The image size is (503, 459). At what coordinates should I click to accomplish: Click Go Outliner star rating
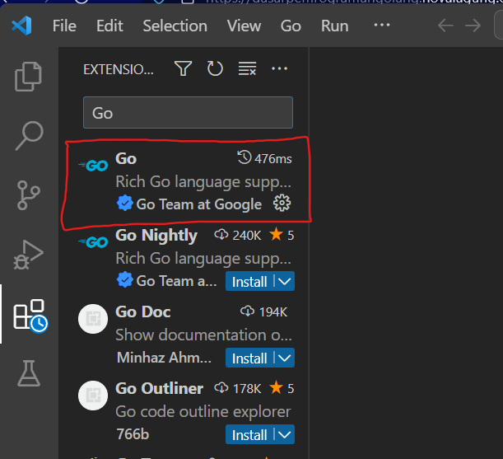click(282, 388)
